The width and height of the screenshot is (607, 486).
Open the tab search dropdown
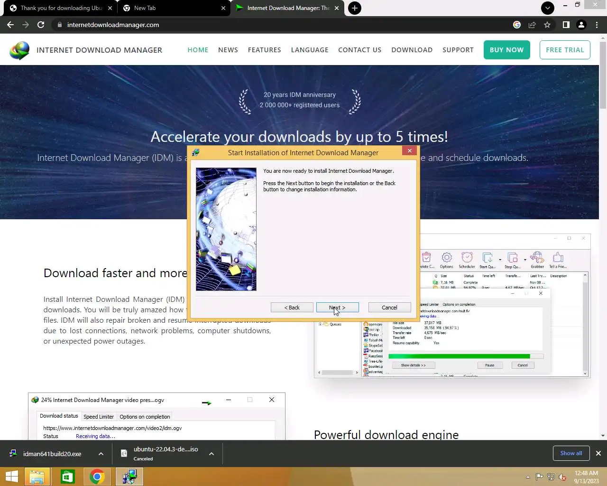547,8
